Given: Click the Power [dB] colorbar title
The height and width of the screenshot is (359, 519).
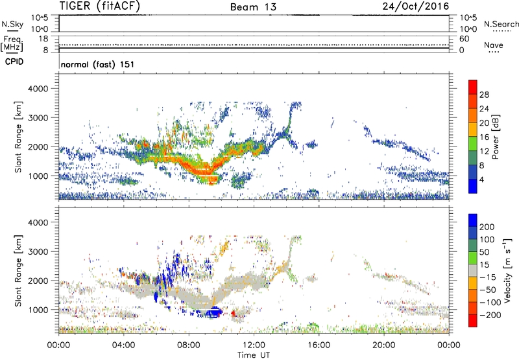Looking at the screenshot, I should (x=495, y=137).
